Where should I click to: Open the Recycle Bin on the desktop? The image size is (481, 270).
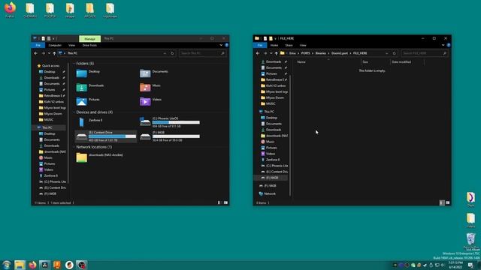pyautogui.click(x=471, y=241)
